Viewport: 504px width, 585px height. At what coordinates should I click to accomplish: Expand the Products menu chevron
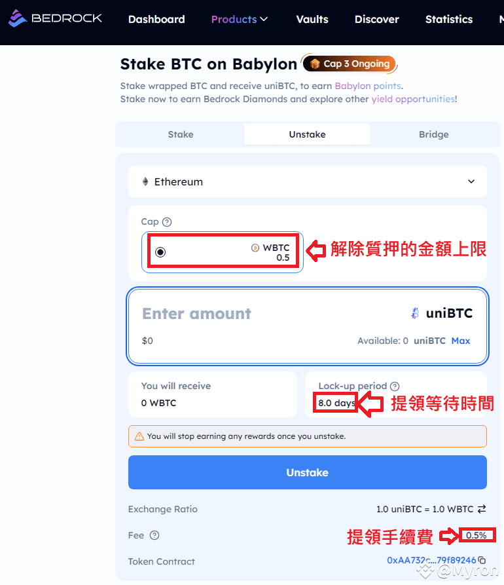264,19
